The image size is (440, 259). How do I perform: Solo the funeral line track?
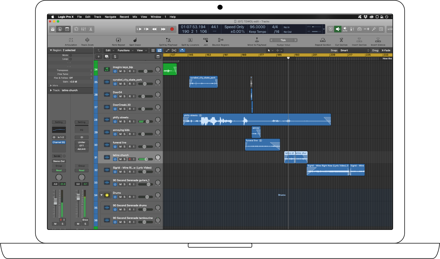pyautogui.click(x=124, y=147)
